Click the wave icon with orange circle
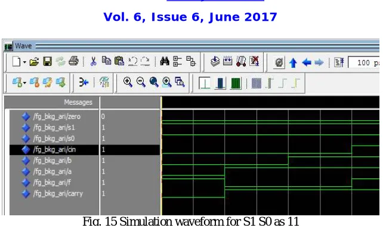Viewport: 383px width, 226px height. coord(35,82)
